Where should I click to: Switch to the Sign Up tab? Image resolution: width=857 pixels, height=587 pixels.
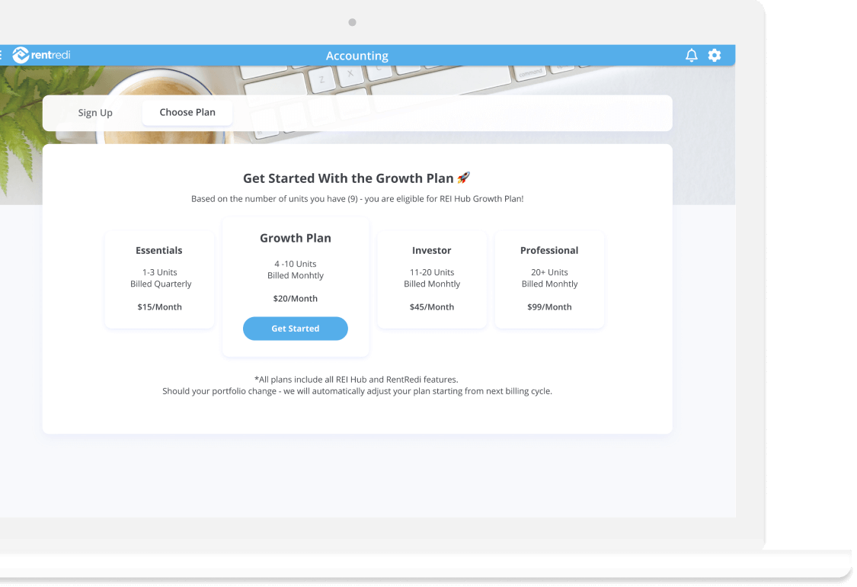95,113
